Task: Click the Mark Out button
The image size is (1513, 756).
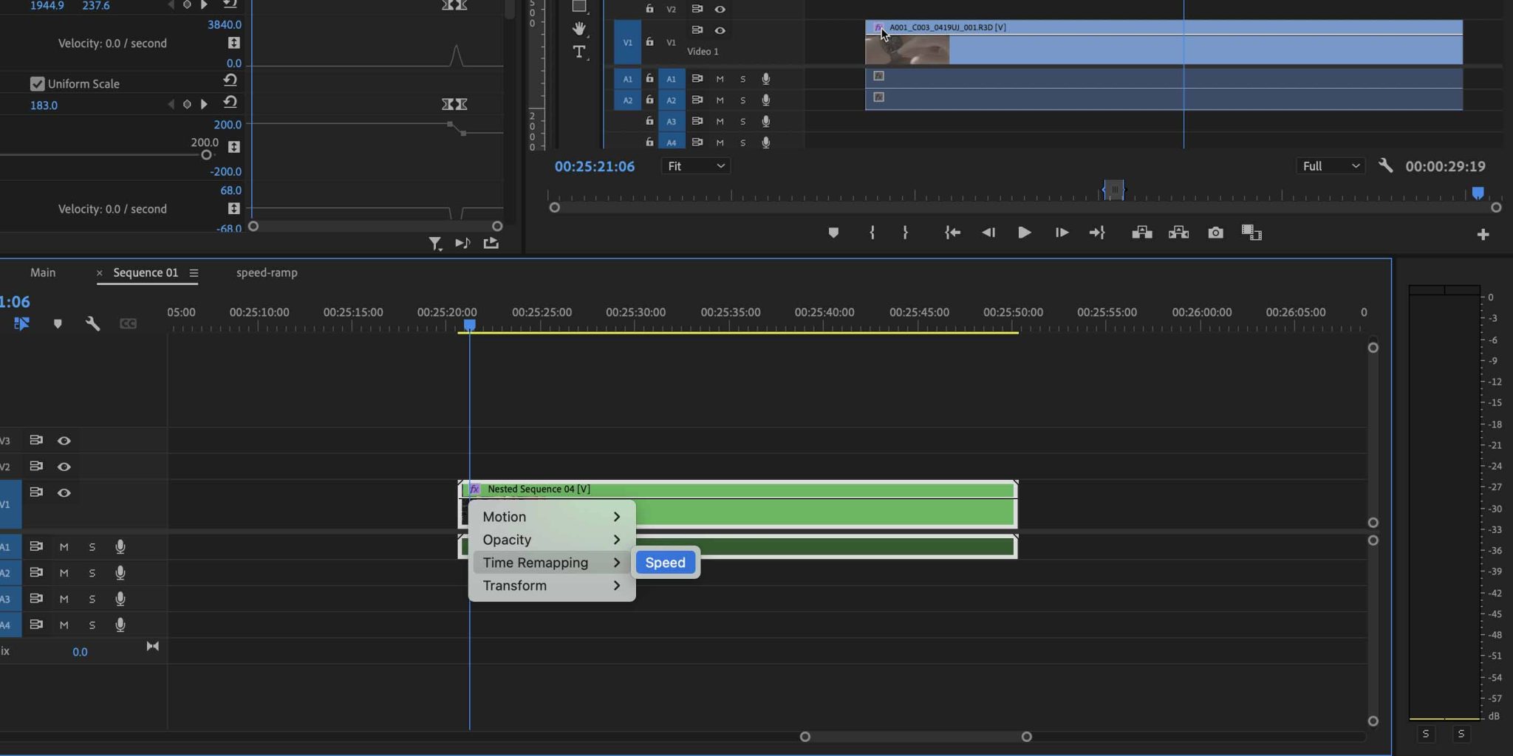Action: click(904, 233)
